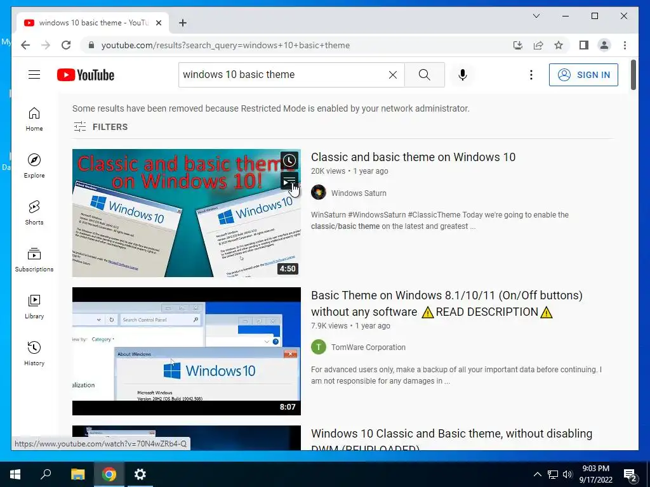Image resolution: width=650 pixels, height=487 pixels.
Task: Visit TomWare Corporation channel name
Action: pyautogui.click(x=368, y=347)
